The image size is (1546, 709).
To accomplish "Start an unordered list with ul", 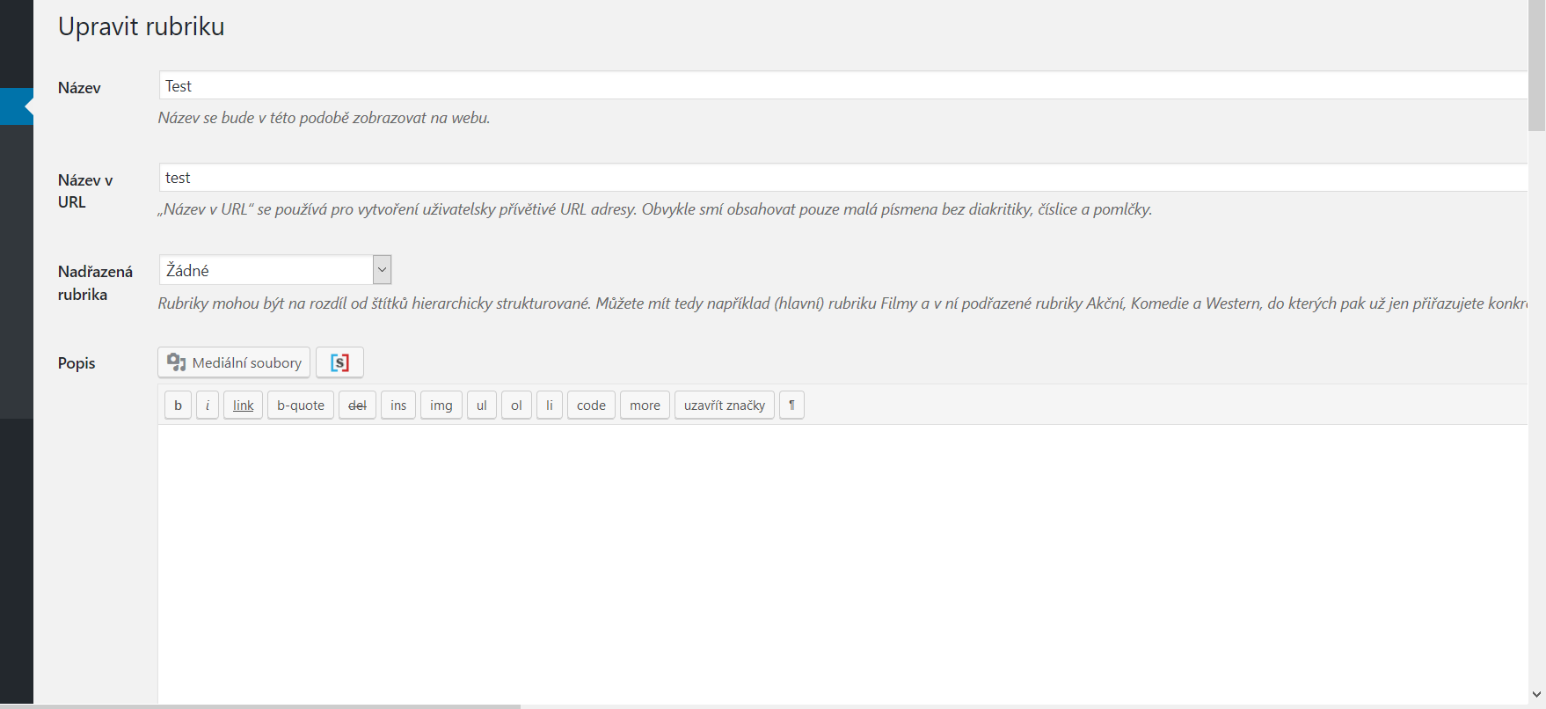I will coord(481,405).
